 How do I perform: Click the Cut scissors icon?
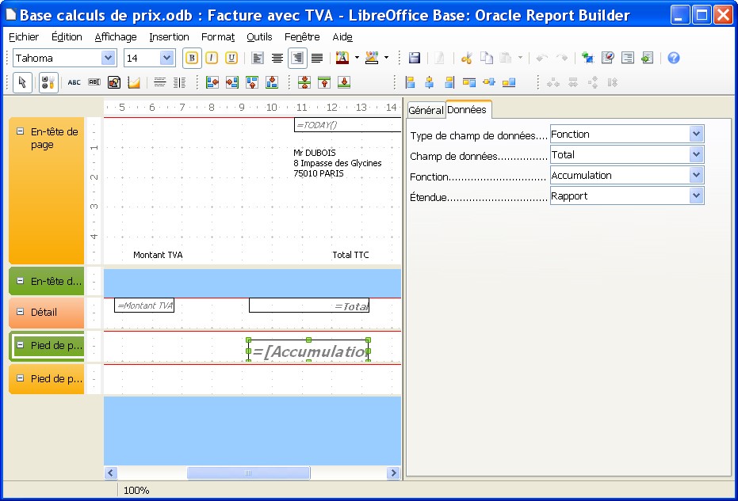tap(466, 58)
